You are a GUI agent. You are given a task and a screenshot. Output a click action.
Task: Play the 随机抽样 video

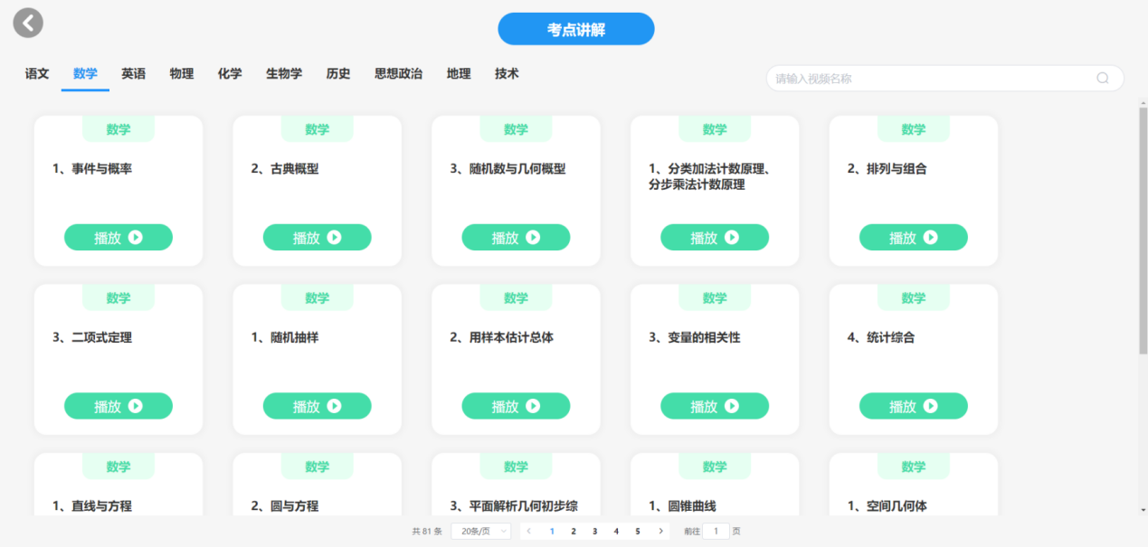[x=318, y=406]
